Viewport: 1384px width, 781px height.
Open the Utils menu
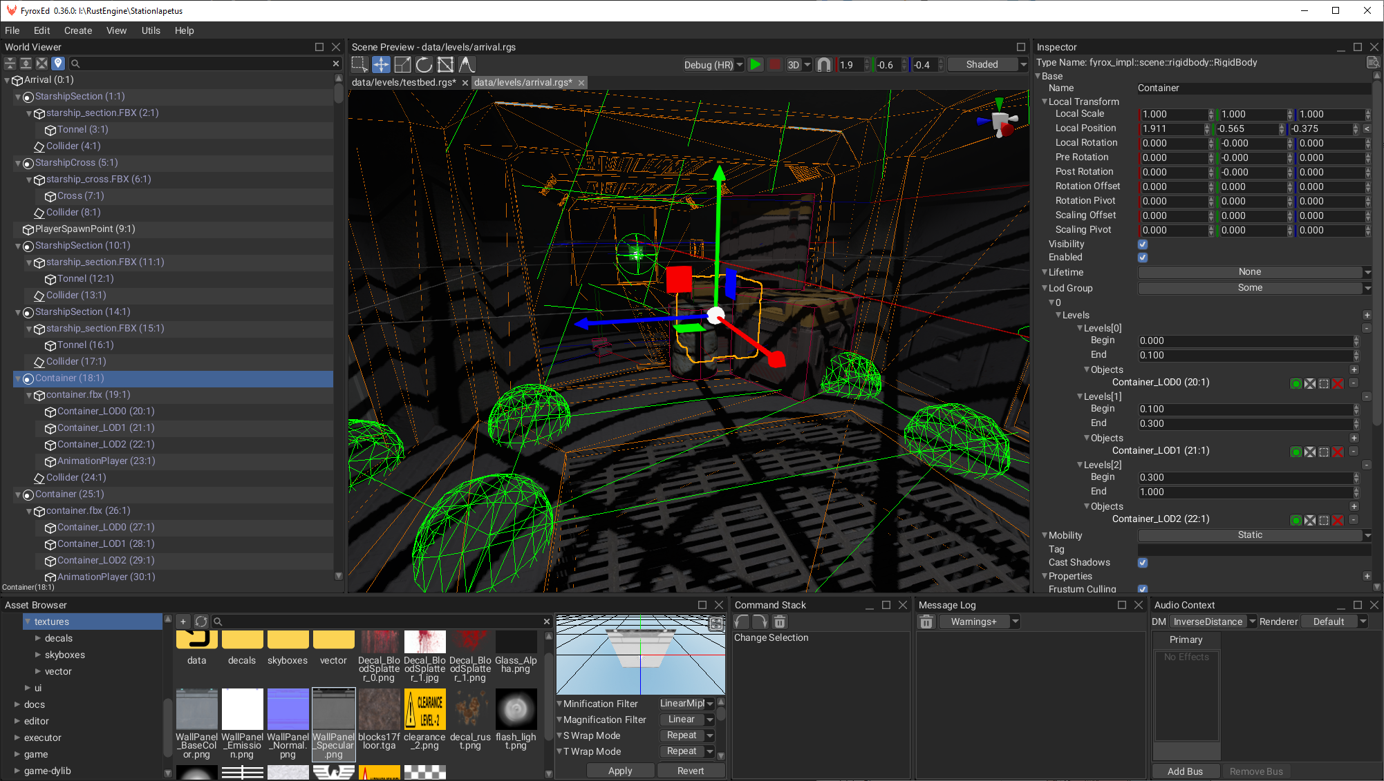(151, 30)
